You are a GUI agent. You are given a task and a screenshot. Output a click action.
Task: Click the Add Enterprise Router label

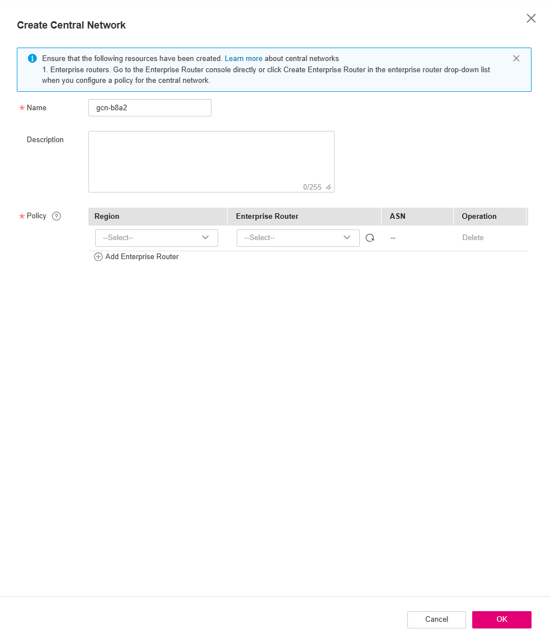[x=142, y=257]
